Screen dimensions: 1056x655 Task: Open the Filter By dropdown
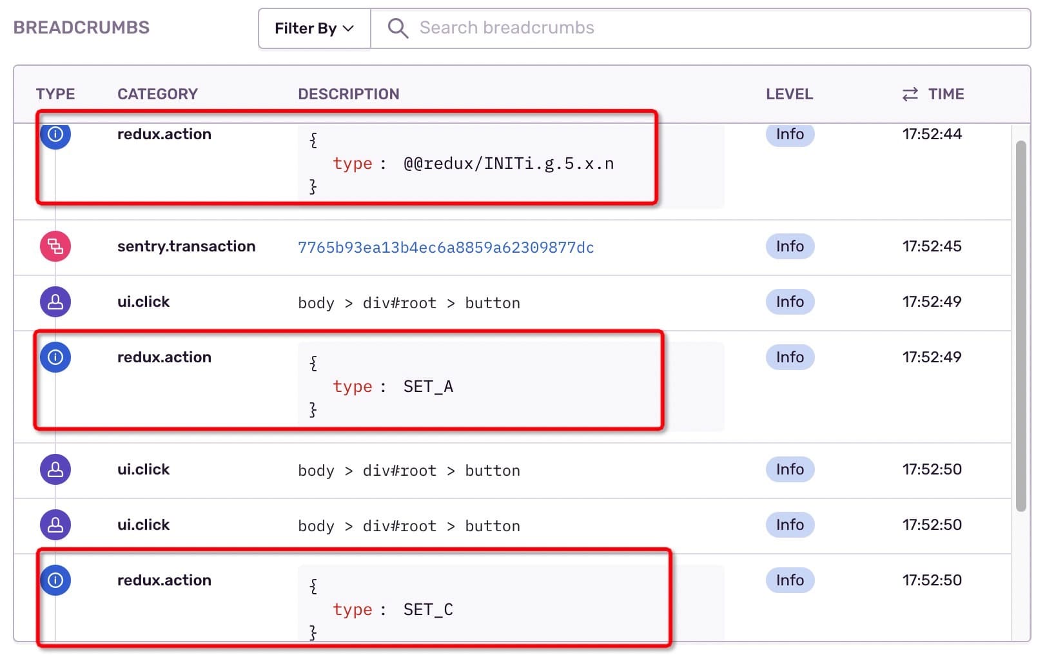click(314, 28)
